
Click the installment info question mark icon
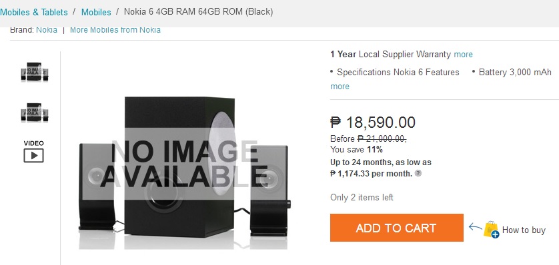click(418, 174)
